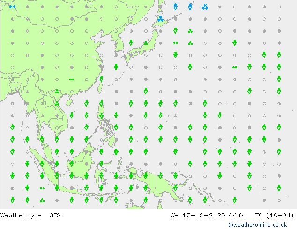
Task: Click the "(18+84)" forecast run text
Action: (280, 215)
